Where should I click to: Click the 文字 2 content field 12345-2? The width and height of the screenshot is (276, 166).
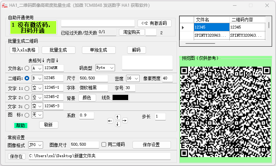[53, 97]
